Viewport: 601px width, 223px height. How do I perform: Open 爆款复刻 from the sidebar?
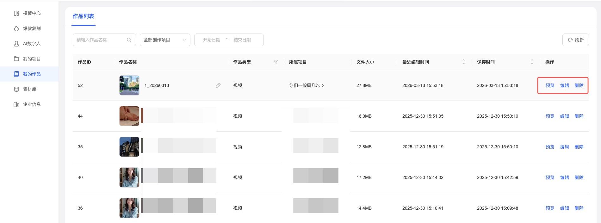click(32, 28)
